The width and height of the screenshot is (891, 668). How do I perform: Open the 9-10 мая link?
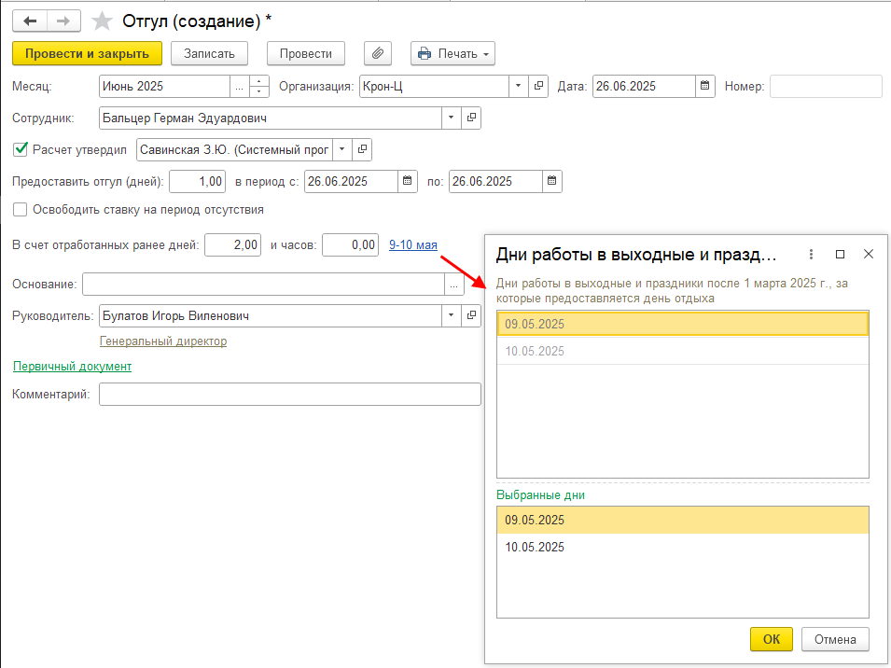pyautogui.click(x=412, y=245)
